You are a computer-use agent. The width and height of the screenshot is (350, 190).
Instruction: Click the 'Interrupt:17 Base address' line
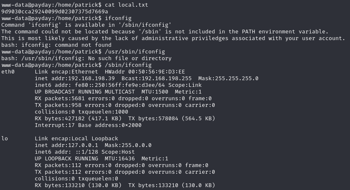tap(88, 125)
